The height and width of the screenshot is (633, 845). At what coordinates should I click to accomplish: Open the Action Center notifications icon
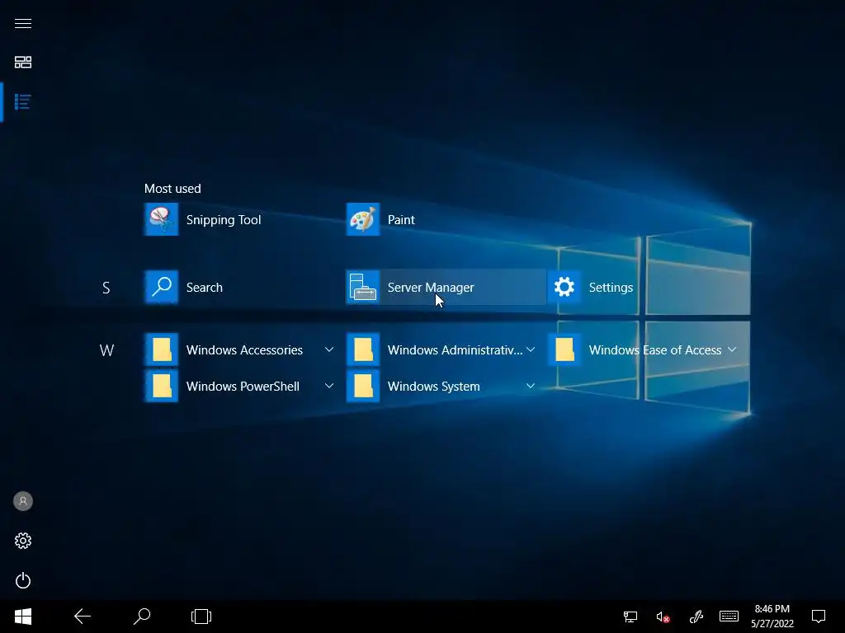click(819, 617)
